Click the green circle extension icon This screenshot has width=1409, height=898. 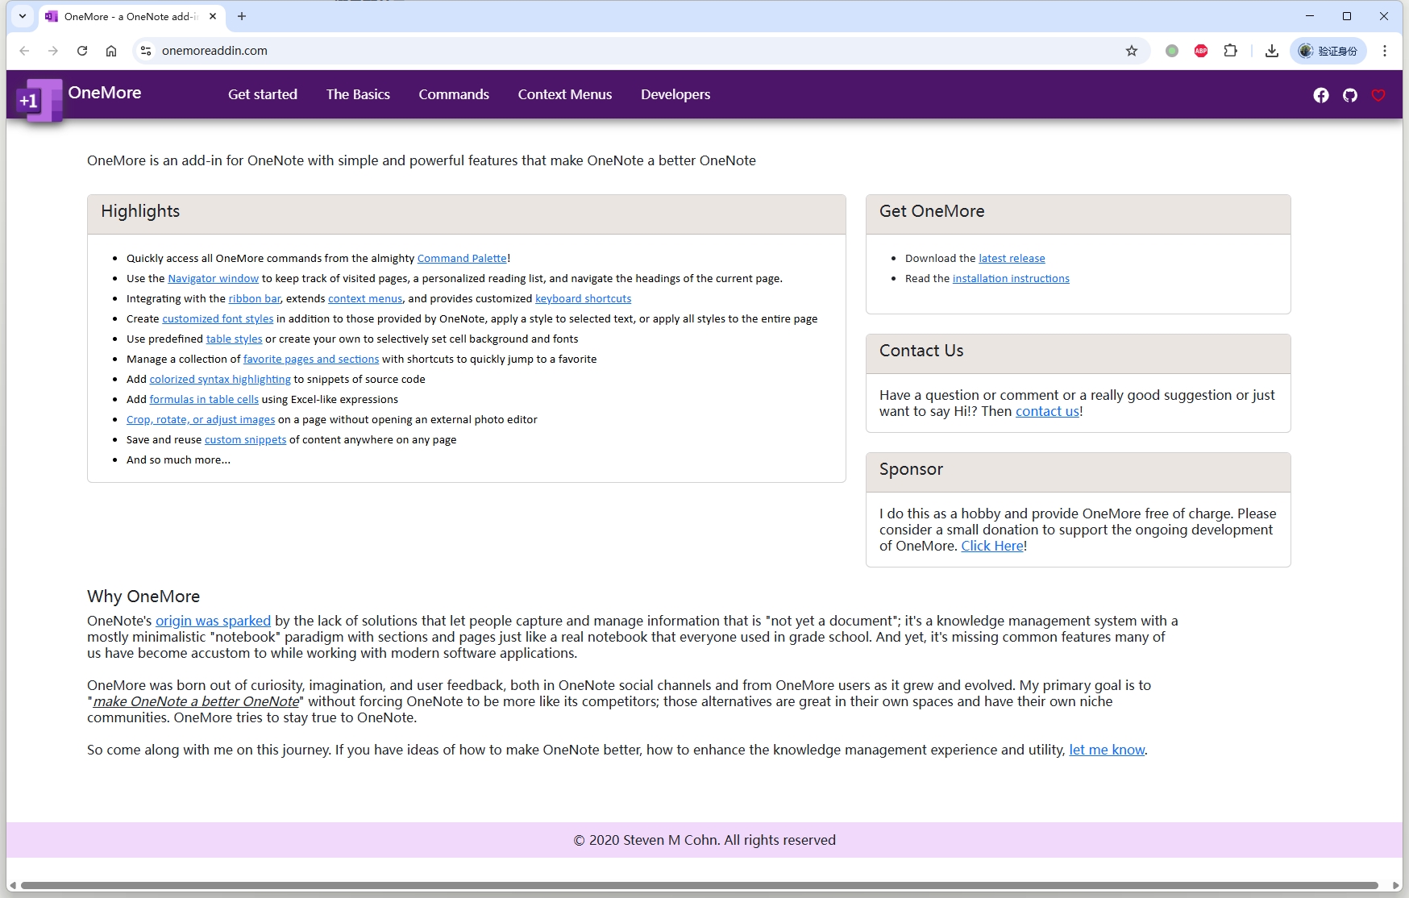click(x=1172, y=51)
